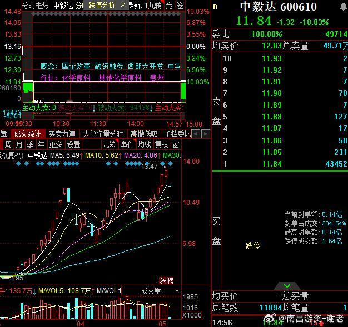Viewport: 348px width, 327px height.
Task: Click the stock title 中毅达 600610
Action: (279, 7)
